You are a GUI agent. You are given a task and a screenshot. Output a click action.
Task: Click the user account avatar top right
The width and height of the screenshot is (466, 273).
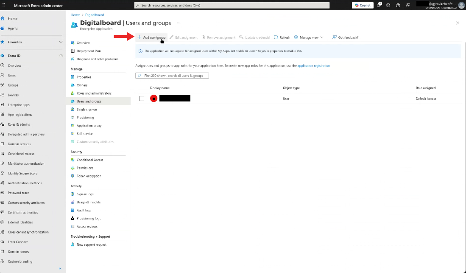tap(460, 5)
